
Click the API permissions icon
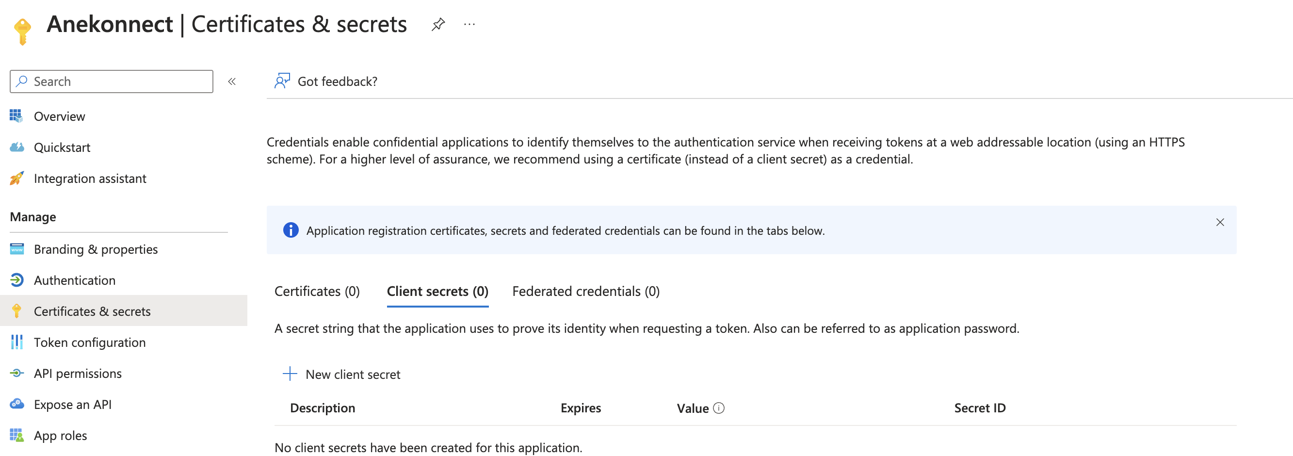coord(16,373)
